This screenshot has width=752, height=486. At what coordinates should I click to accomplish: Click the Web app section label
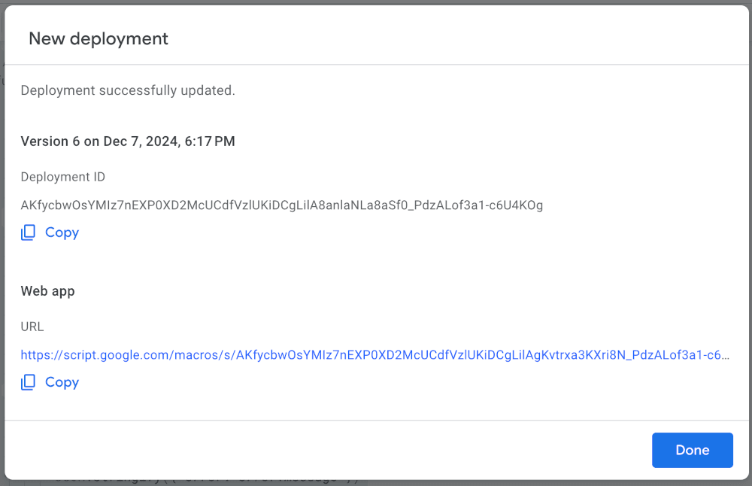coord(47,290)
